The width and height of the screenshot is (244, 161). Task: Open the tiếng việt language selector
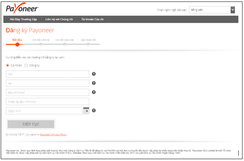212,10
